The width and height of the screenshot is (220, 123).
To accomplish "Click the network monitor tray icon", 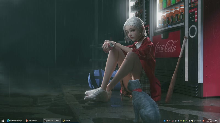I will (195, 121).
